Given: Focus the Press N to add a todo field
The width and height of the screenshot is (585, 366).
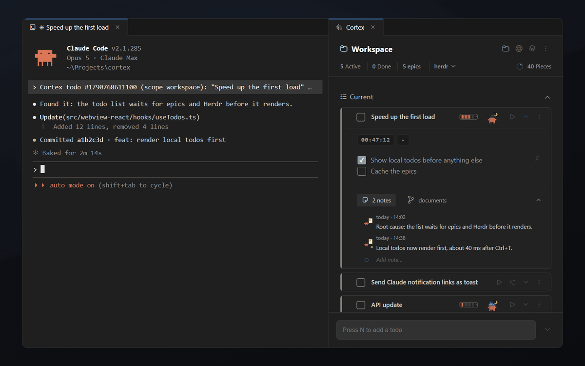Looking at the screenshot, I should tap(436, 330).
